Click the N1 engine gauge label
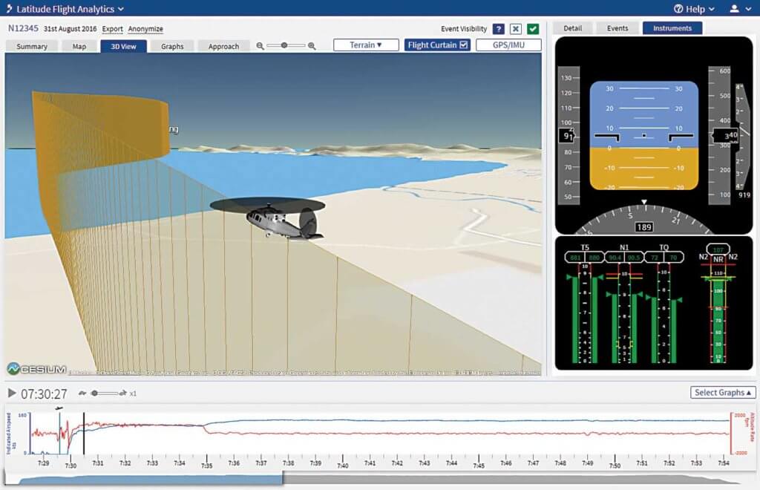This screenshot has width=760, height=490. (623, 248)
